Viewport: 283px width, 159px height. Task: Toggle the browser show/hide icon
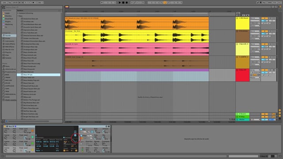[3, 7]
